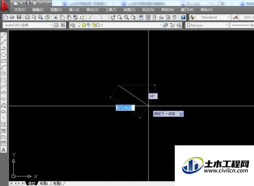Toggle layer 0 freeze sun icon
Screen dimensions: 254x186
click(84, 25)
